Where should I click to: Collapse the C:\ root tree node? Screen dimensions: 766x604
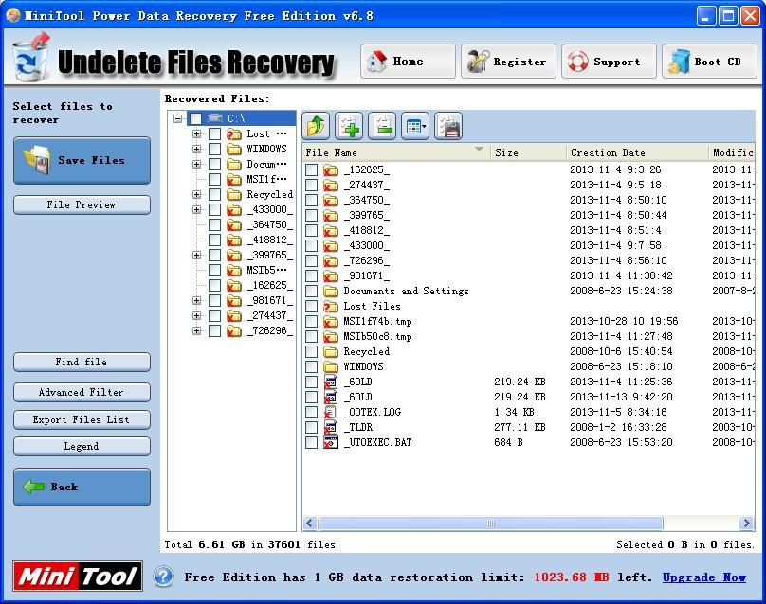click(x=178, y=118)
